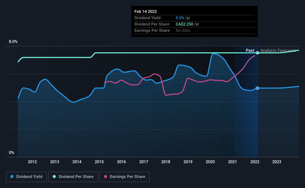Click the teal dot in Dividend Per Share legend
This screenshot has width=305, height=188.
54,177
